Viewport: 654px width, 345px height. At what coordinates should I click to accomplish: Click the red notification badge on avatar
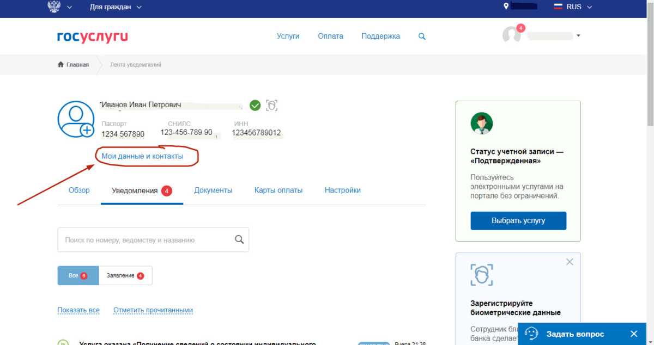point(520,28)
